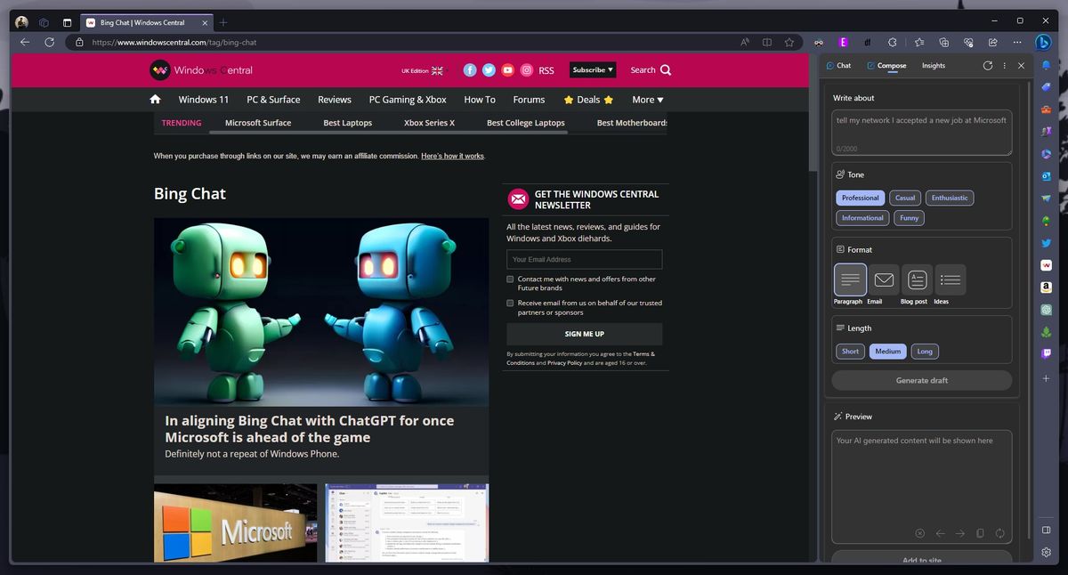Click the purple E extension icon
The height and width of the screenshot is (575, 1068).
(x=843, y=42)
